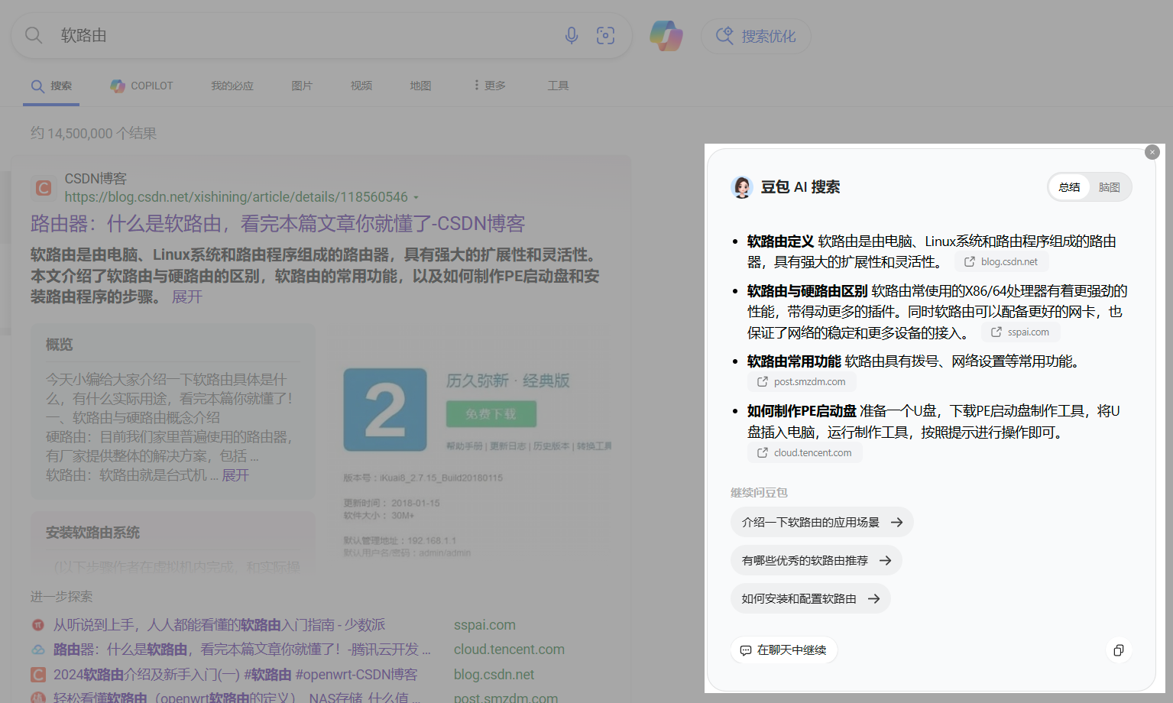Switch to the 图片 tab
Image resolution: width=1173 pixels, height=703 pixels.
point(302,86)
